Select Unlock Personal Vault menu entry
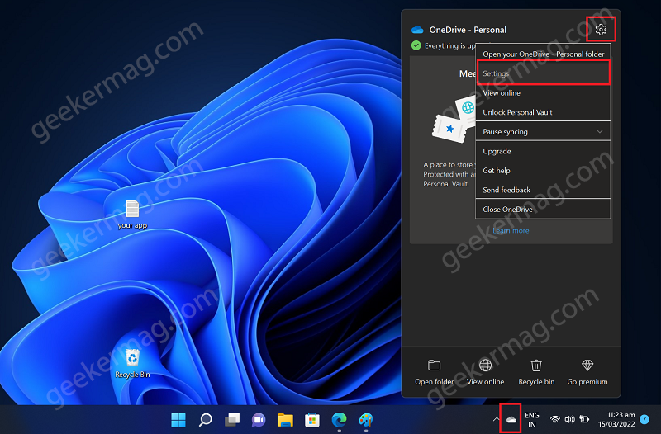 click(x=543, y=112)
